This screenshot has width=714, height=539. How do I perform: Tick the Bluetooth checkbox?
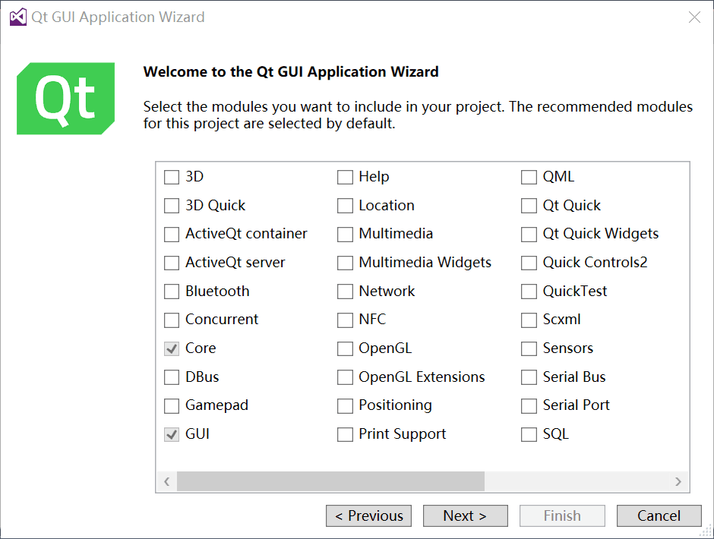tap(172, 292)
